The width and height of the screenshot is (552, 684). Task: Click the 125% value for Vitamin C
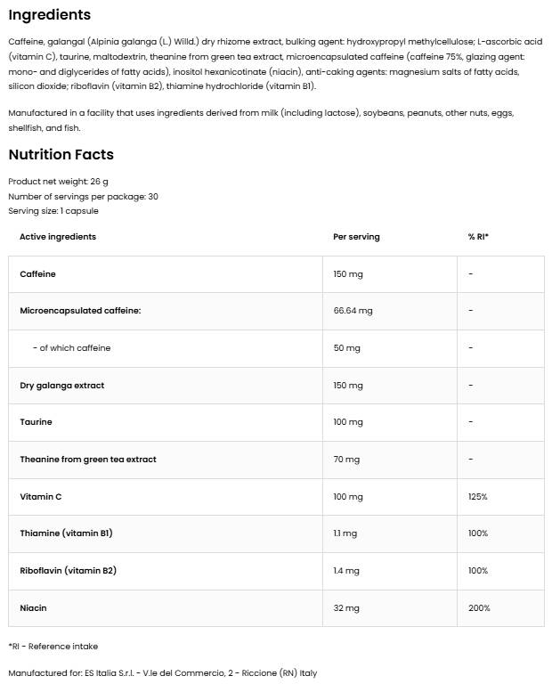477,497
